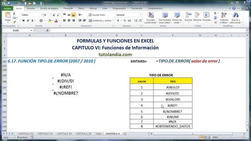
Task: Decrease font size with small A icon
Action: coord(58,15)
